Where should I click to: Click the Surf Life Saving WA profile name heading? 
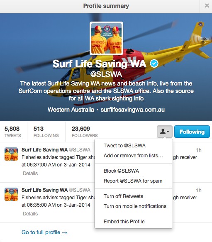[100, 64]
